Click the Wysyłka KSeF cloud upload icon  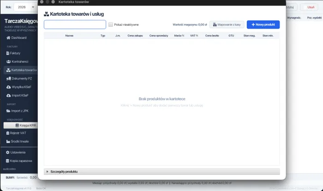(x=8, y=87)
